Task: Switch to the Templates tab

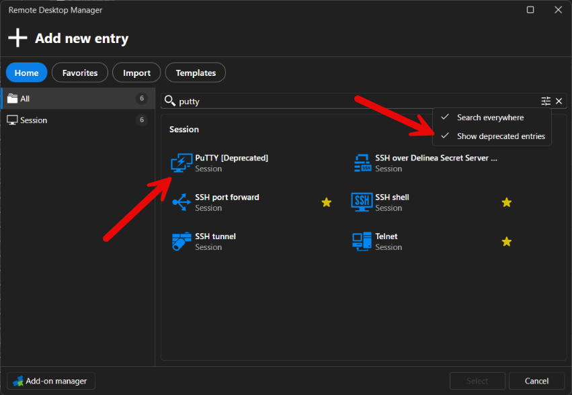Action: (196, 73)
